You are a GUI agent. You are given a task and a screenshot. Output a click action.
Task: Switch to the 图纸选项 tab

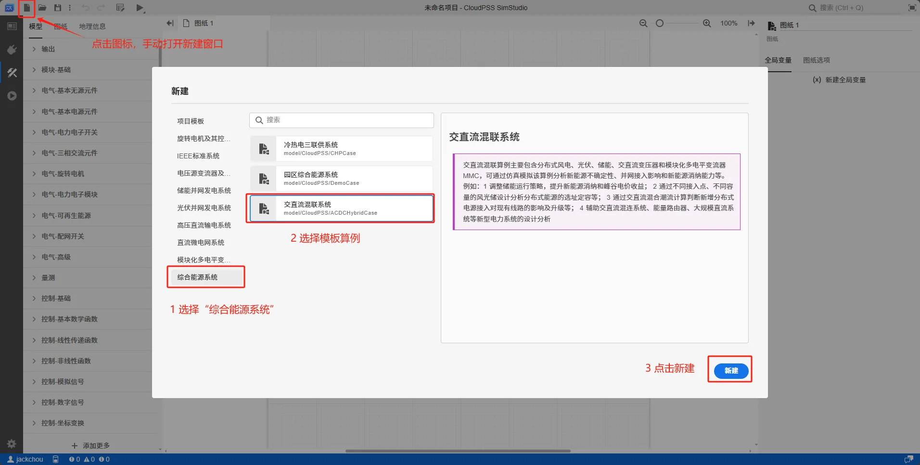tap(817, 60)
